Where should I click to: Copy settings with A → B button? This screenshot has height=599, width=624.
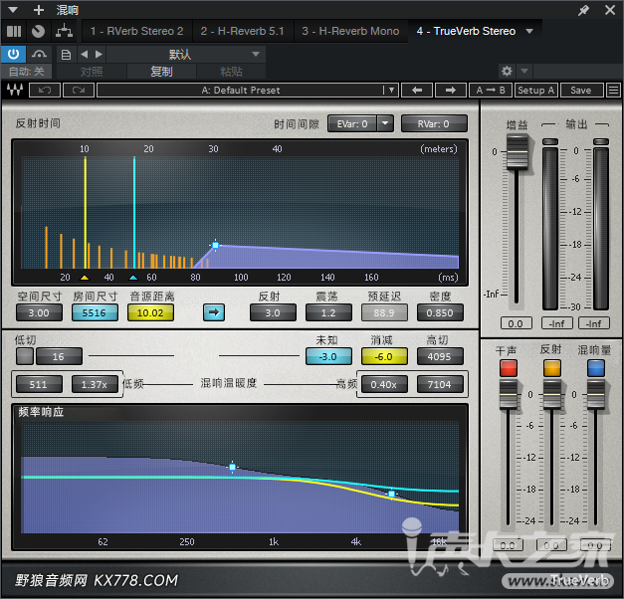(x=491, y=90)
